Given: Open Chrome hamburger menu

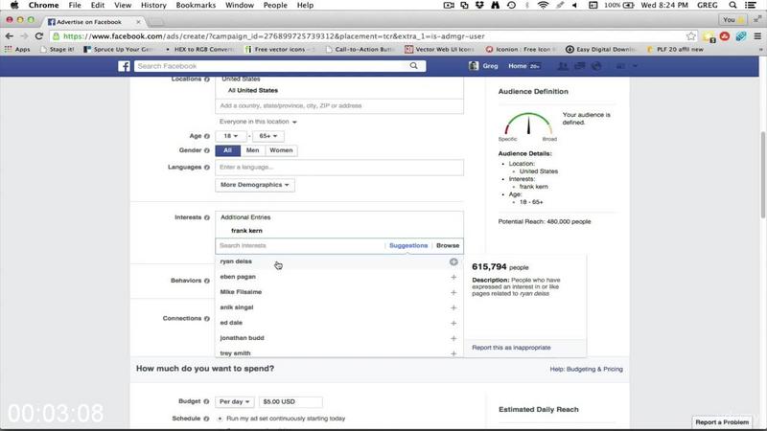Looking at the screenshot, I should point(757,36).
